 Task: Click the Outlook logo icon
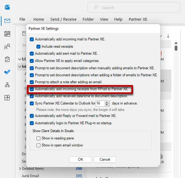pyautogui.click(x=7, y=7)
